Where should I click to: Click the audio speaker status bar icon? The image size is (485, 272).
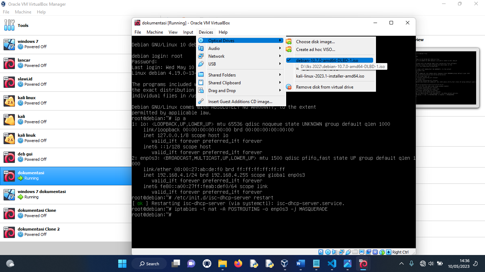click(x=334, y=252)
